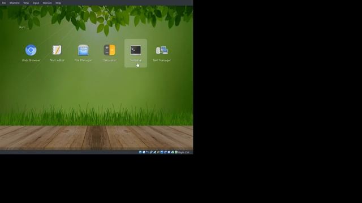The width and height of the screenshot is (362, 203).
Task: Open the View menu
Action: pyautogui.click(x=26, y=3)
